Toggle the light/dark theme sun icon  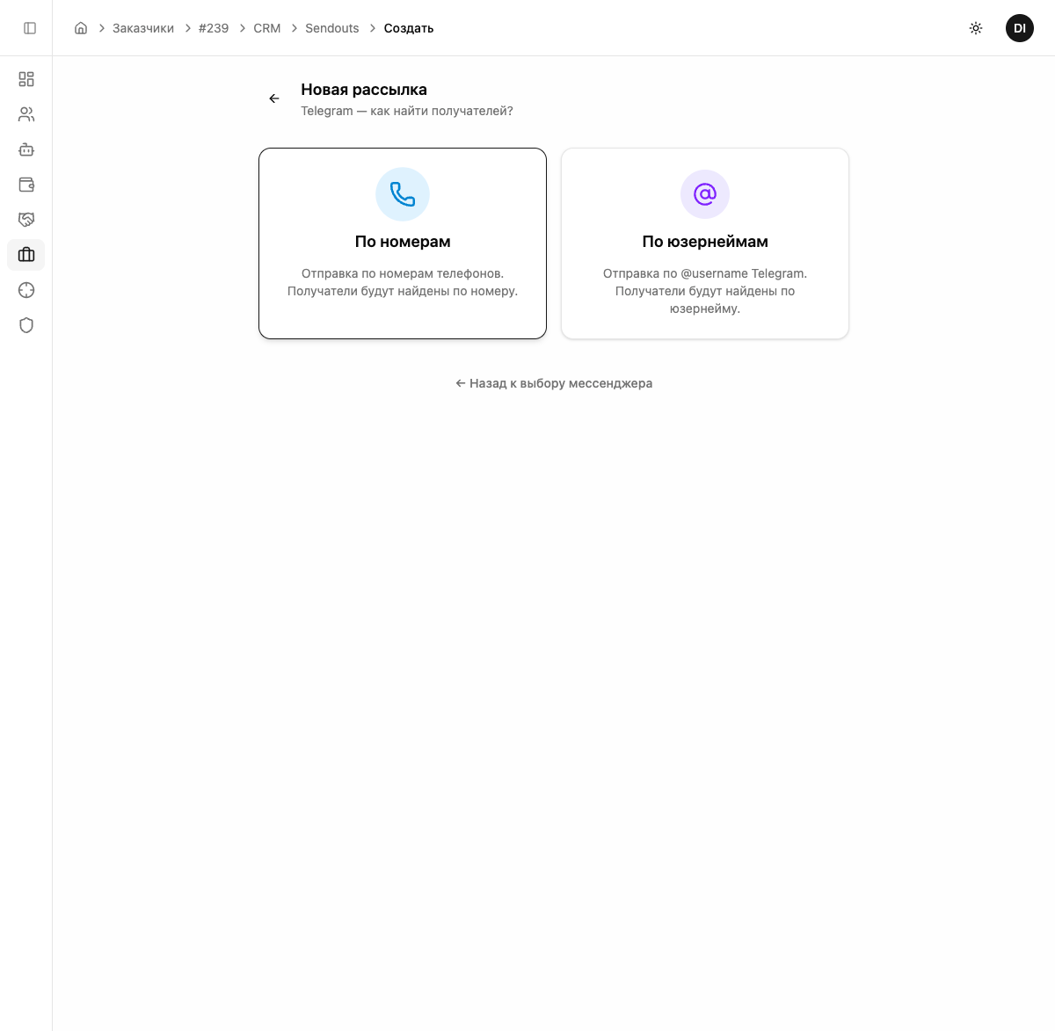(x=976, y=28)
